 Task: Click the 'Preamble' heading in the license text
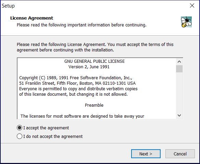(x=94, y=105)
